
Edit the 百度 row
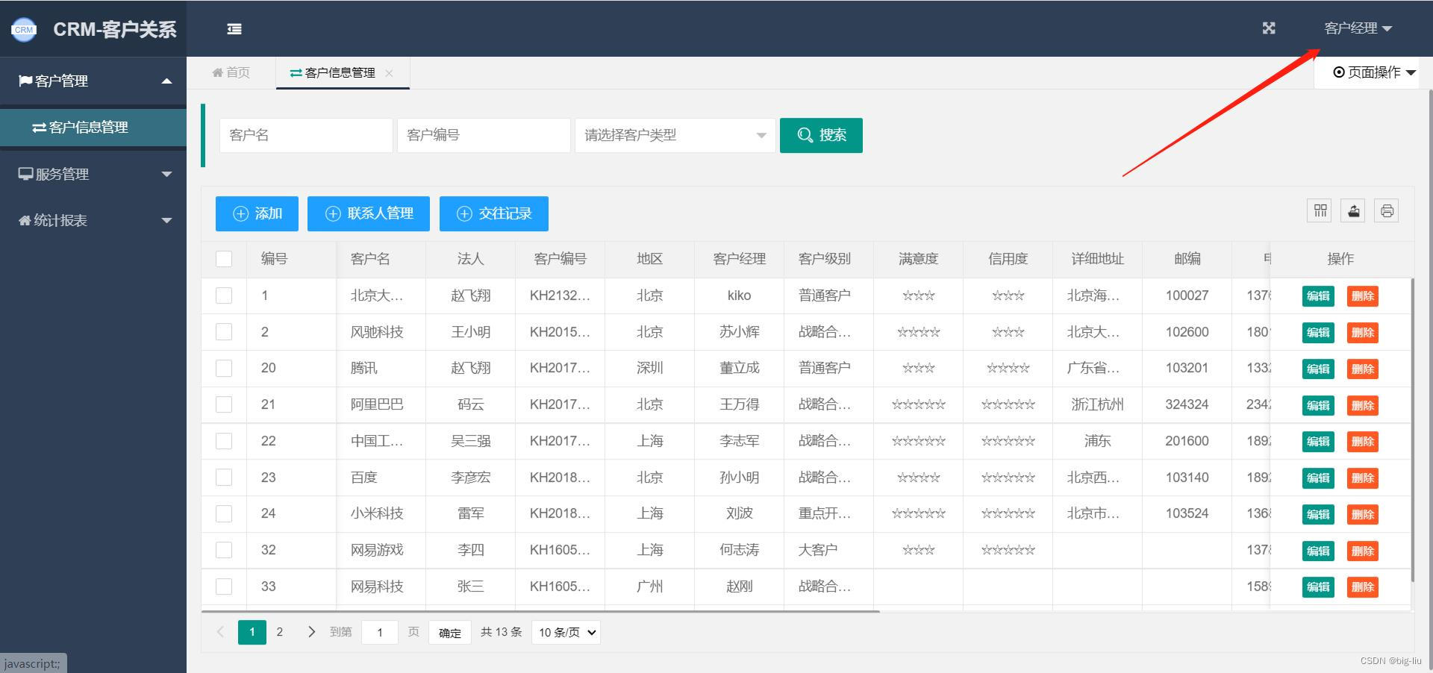pyautogui.click(x=1318, y=478)
